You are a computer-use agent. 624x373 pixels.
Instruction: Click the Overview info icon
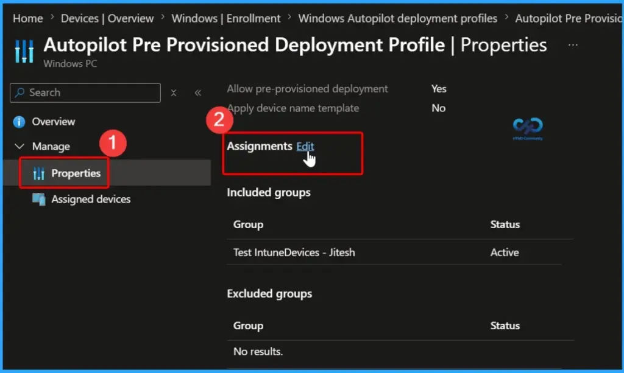tap(19, 122)
